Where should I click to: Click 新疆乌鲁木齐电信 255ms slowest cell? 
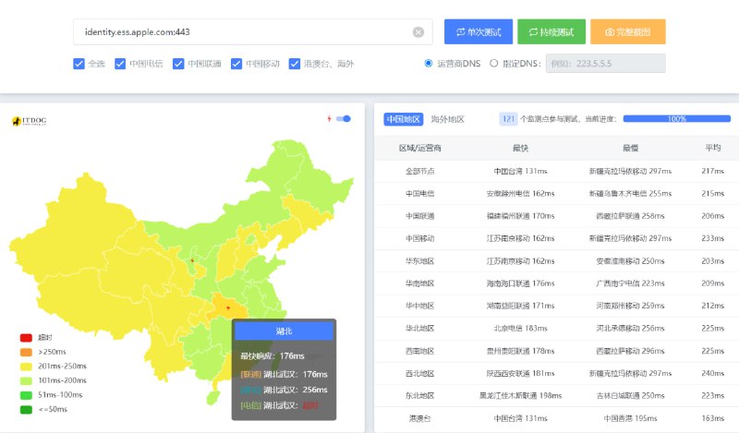coord(630,193)
